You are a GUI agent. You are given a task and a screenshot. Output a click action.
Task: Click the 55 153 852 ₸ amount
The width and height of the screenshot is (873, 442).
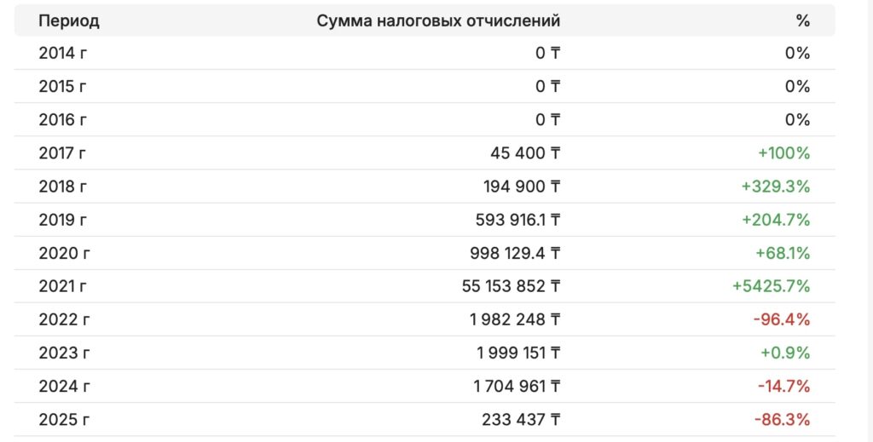tap(512, 286)
